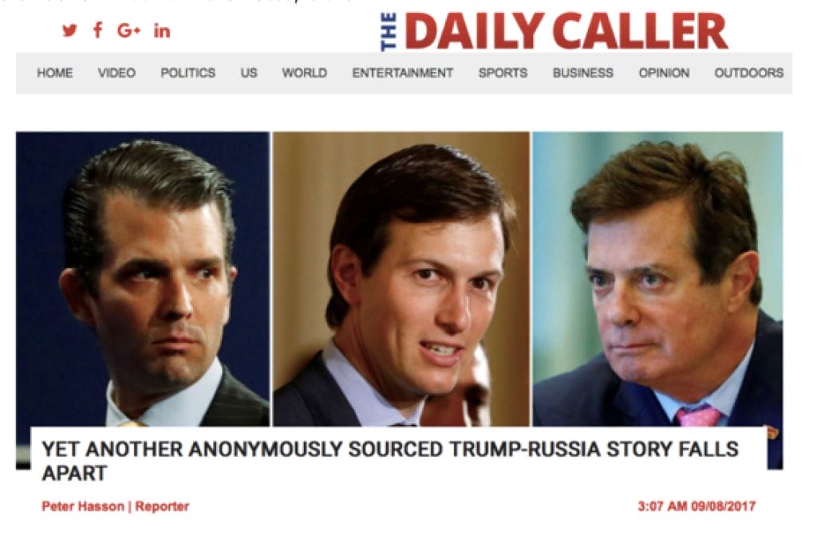Select Outdoors in the nav bar
Viewport: 817px width, 543px height.
[x=748, y=73]
